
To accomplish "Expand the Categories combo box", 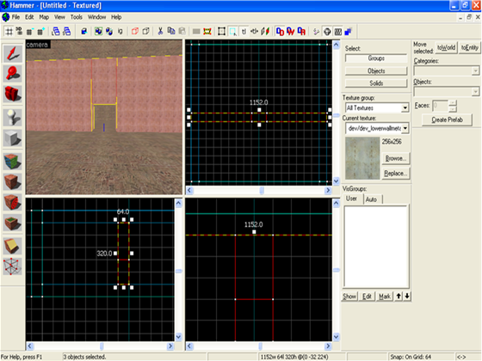I will pos(475,70).
